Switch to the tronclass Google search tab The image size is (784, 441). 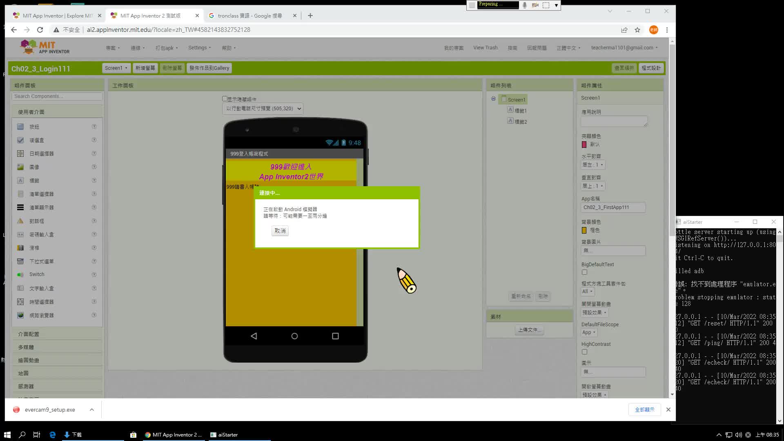[249, 16]
